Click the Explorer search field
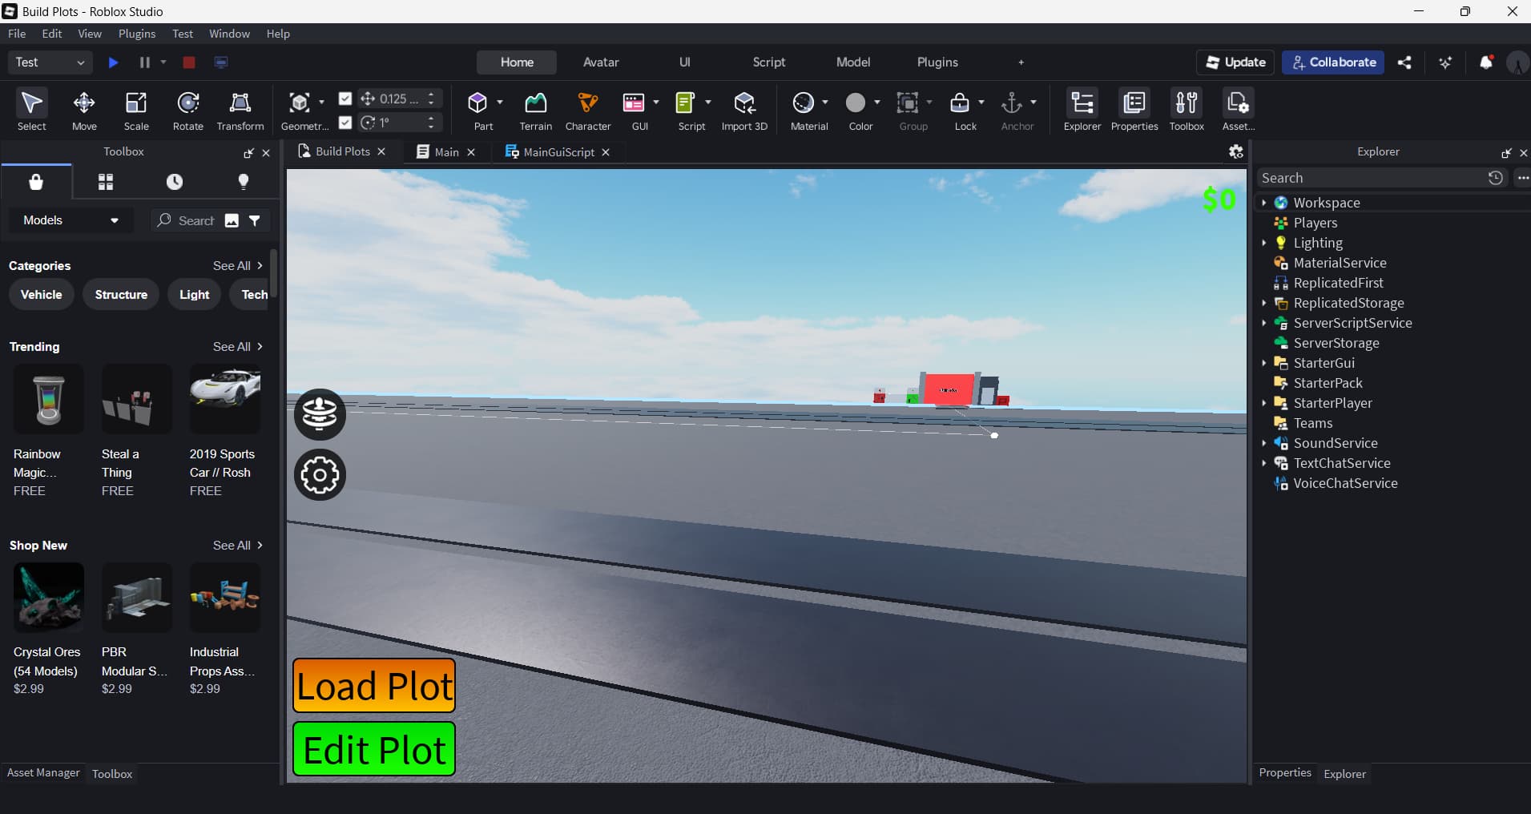The width and height of the screenshot is (1531, 814). click(1370, 178)
